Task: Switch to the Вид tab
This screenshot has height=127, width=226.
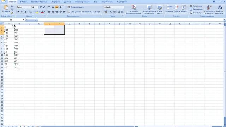Action: pyautogui.click(x=96, y=2)
